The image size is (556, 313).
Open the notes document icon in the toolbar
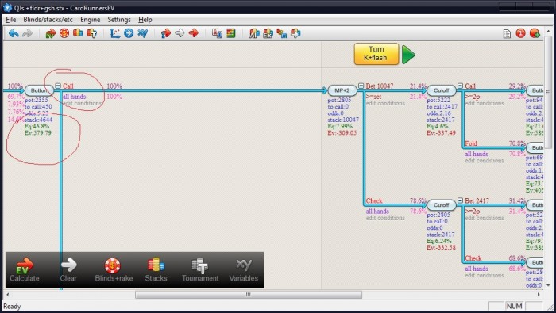pyautogui.click(x=507, y=33)
